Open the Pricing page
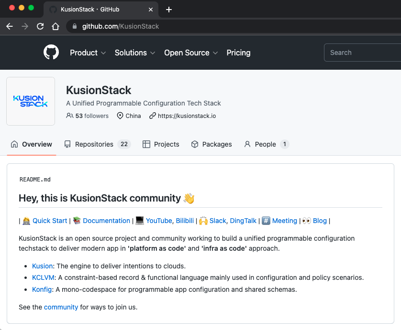Viewport: 401px width, 330px height. (238, 53)
